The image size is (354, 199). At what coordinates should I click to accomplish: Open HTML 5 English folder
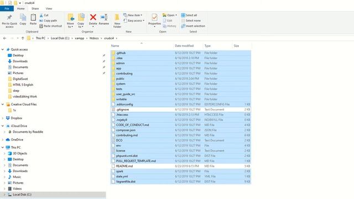23,85
